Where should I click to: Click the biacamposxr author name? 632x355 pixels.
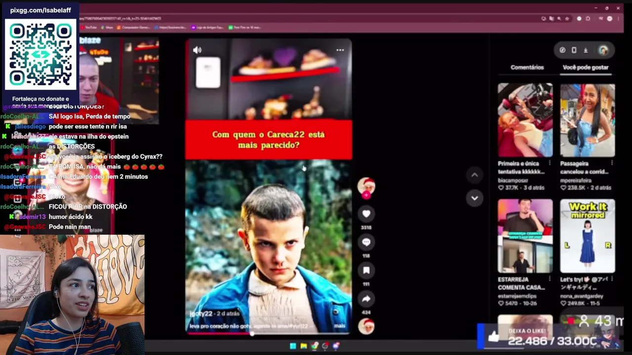pos(513,180)
